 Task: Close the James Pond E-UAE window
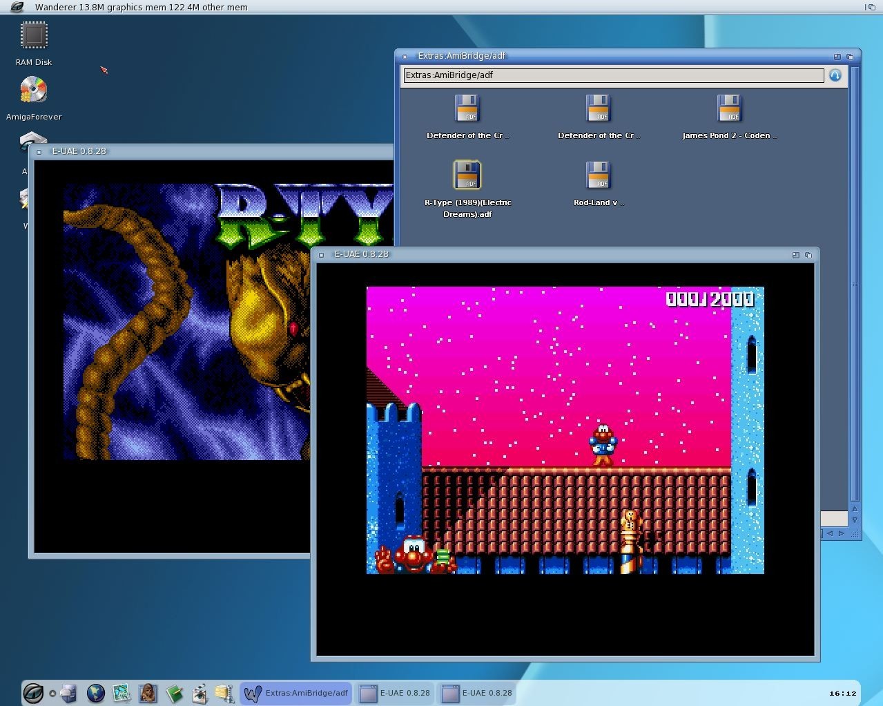pos(322,255)
